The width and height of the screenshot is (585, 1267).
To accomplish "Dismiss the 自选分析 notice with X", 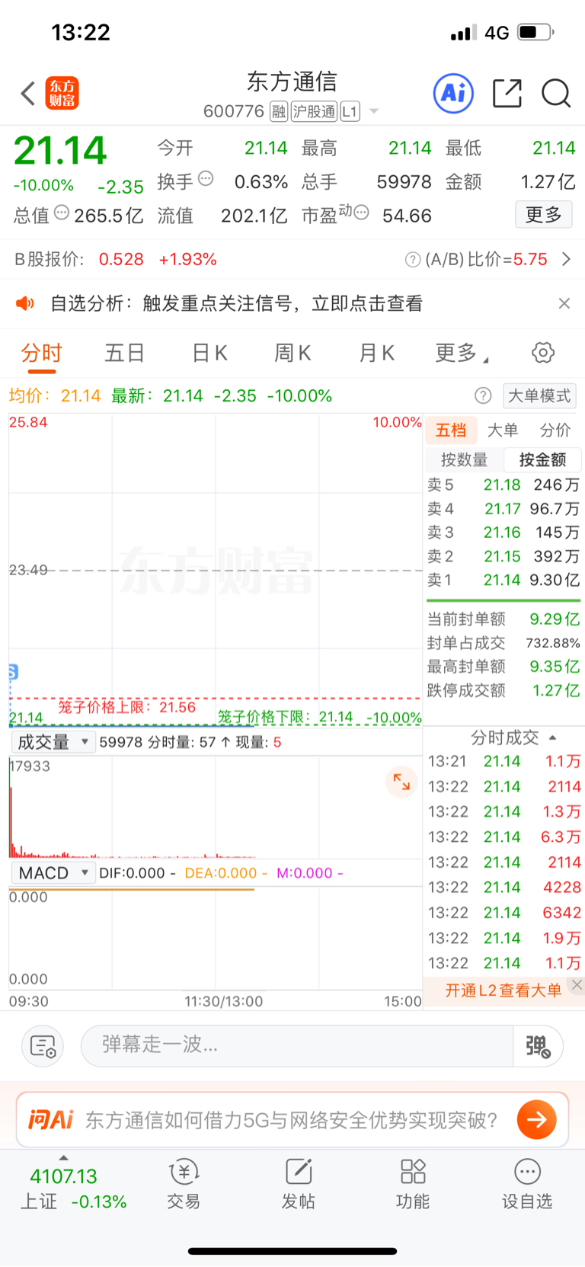I will click(564, 303).
